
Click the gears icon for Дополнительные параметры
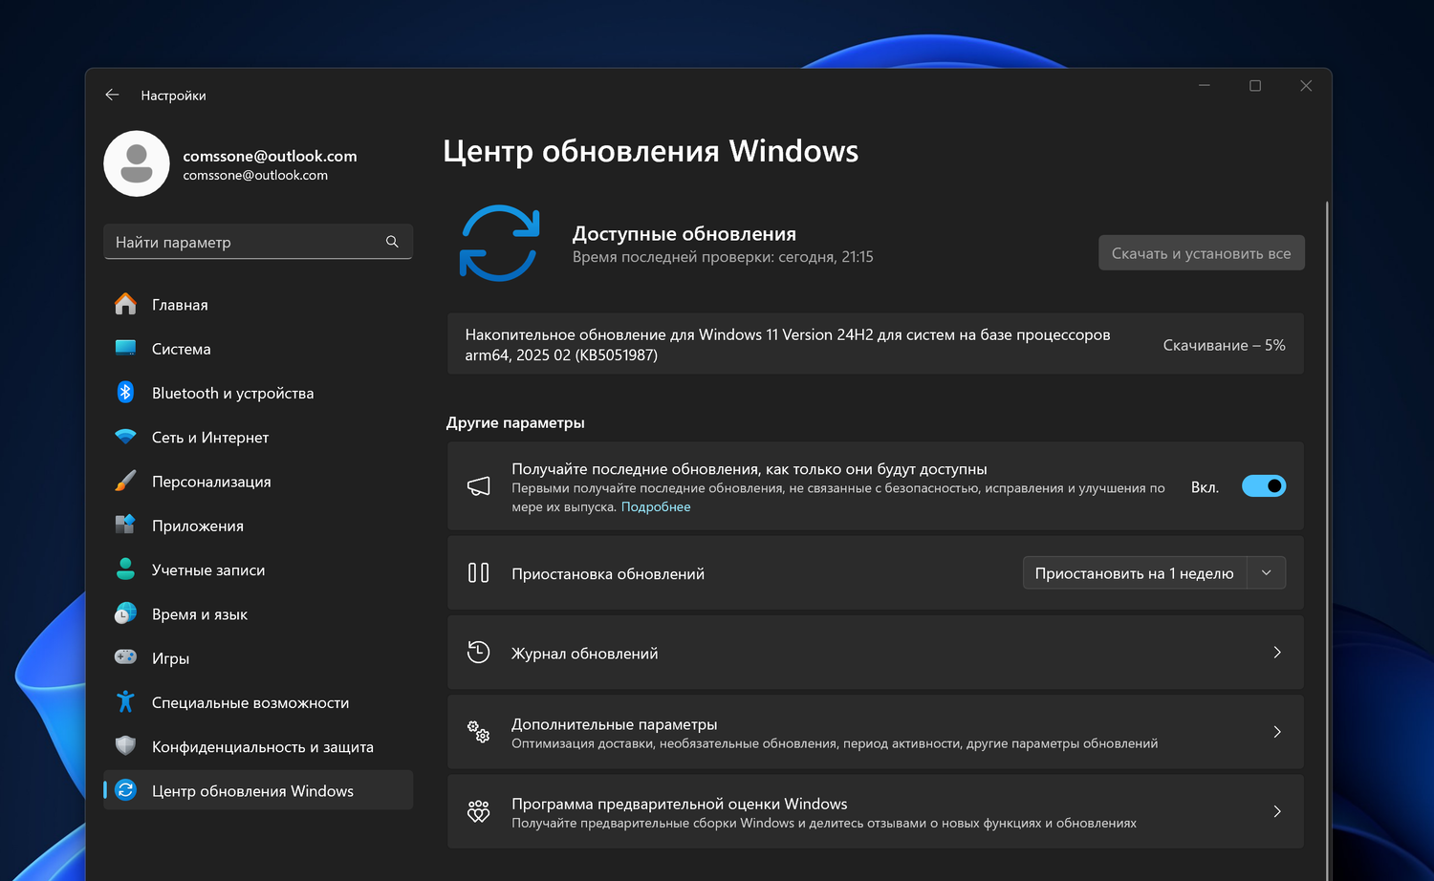click(x=478, y=732)
